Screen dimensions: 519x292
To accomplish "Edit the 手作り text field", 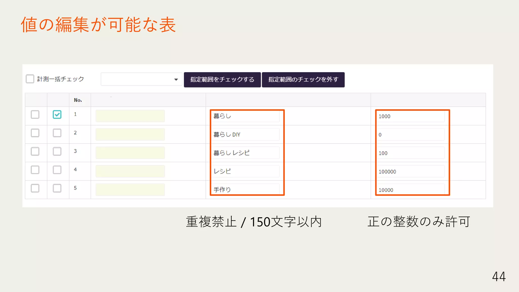I will (245, 189).
